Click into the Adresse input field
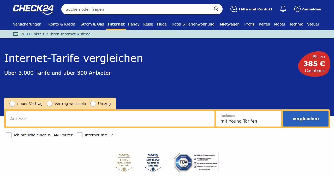The height and width of the screenshot is (177, 334). click(110, 119)
